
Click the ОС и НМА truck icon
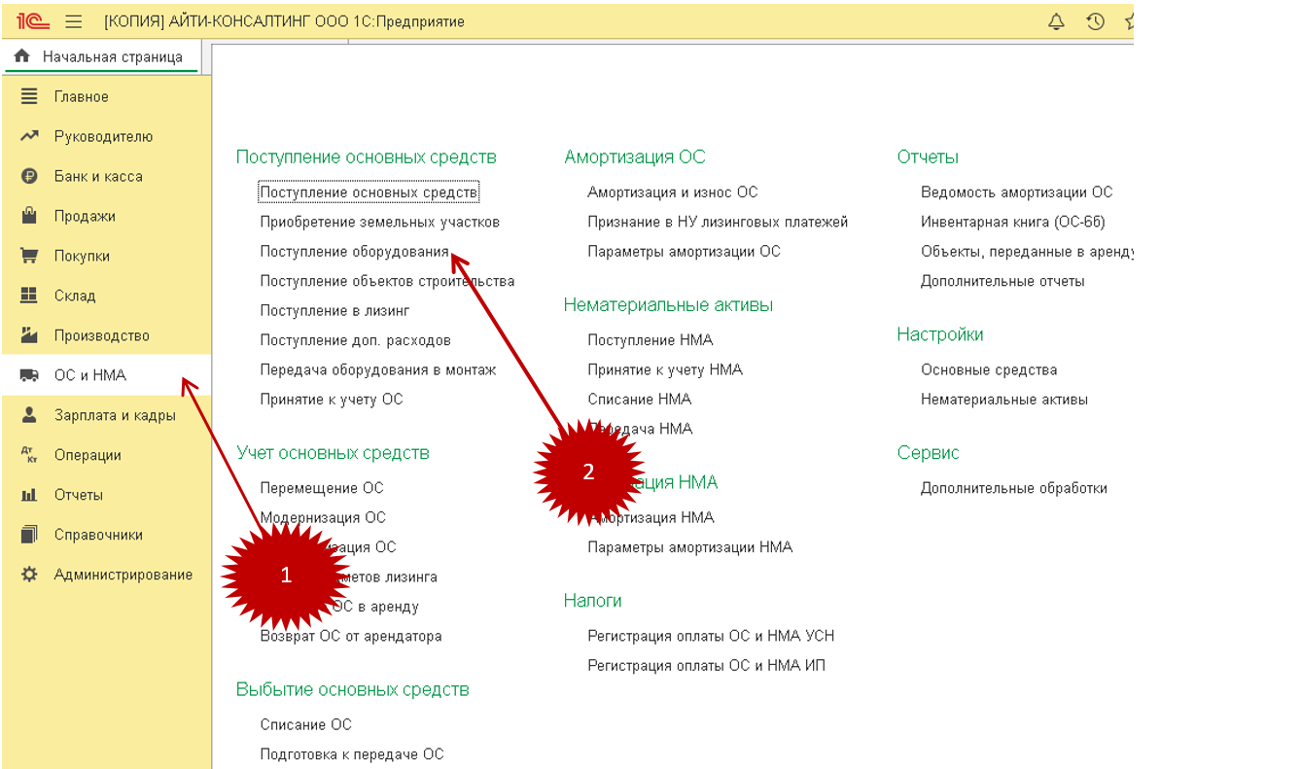coord(29,375)
